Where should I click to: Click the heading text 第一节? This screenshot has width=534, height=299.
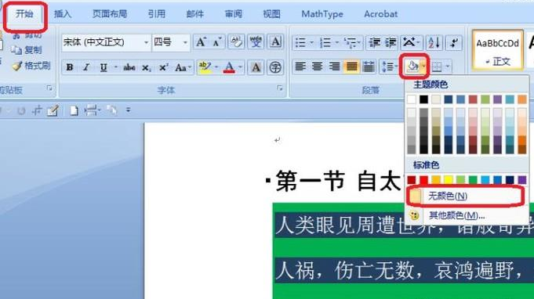pos(310,181)
